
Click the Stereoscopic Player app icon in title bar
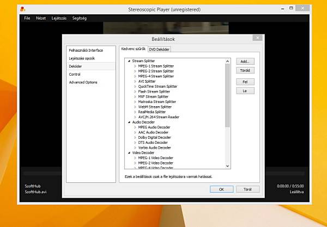[x=22, y=9]
